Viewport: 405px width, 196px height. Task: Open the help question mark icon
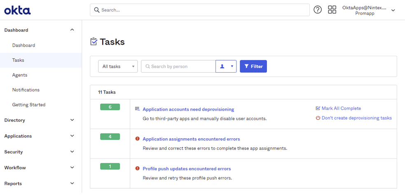tap(317, 10)
